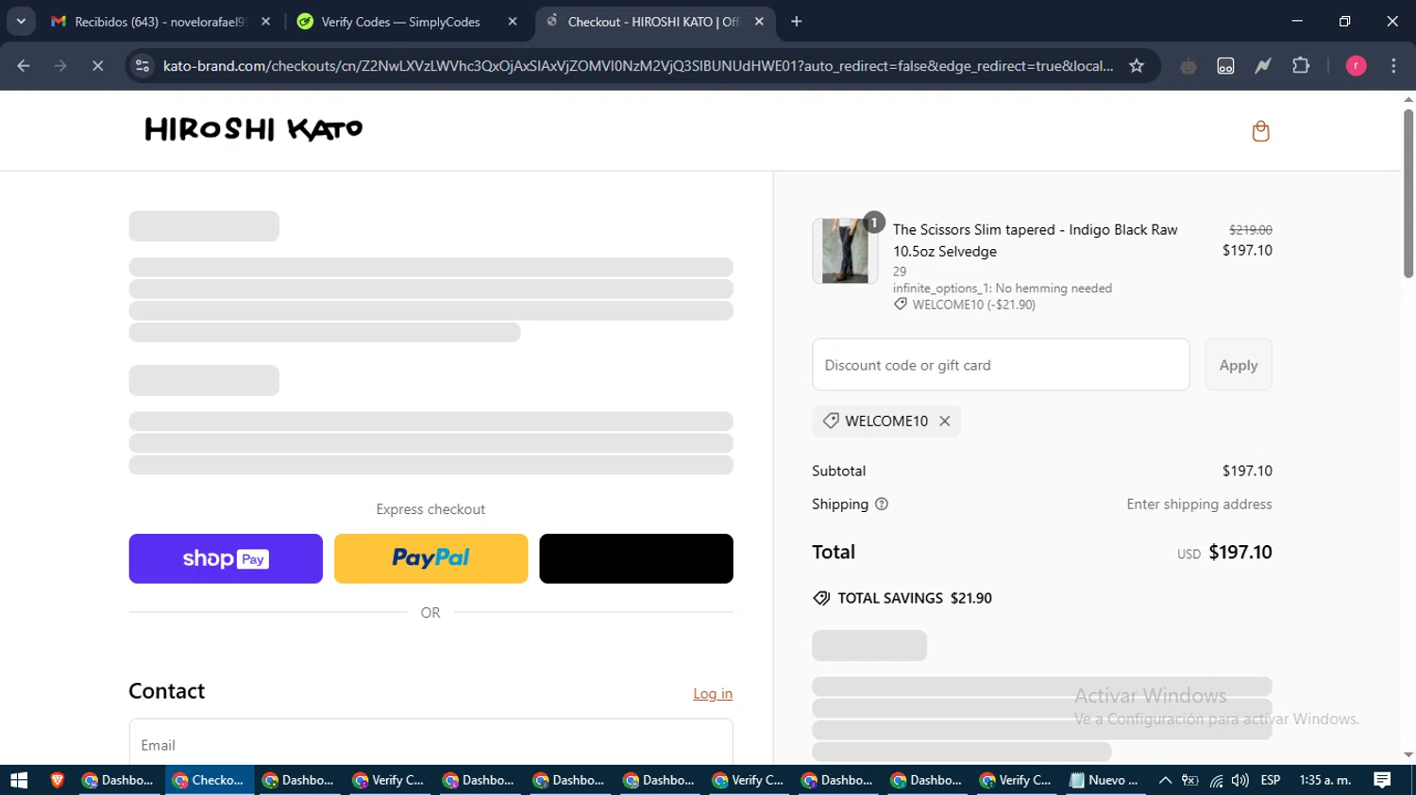Open the two-circle square extension icon

1225,66
